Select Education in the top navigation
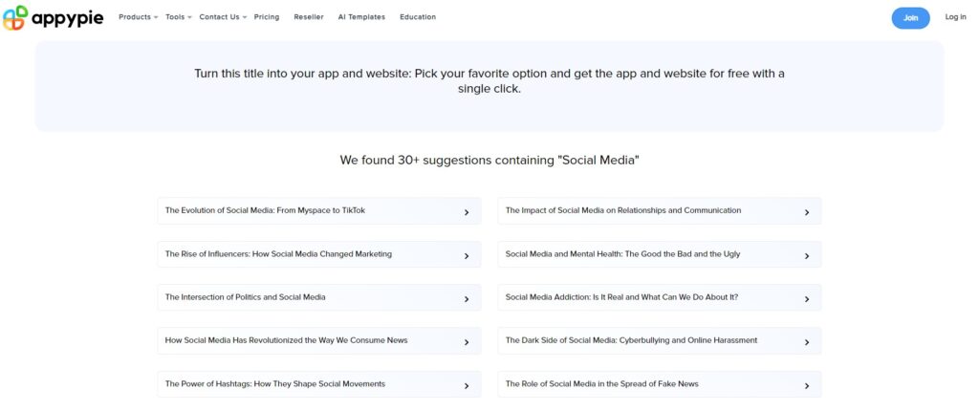Image resolution: width=979 pixels, height=412 pixels. point(418,17)
